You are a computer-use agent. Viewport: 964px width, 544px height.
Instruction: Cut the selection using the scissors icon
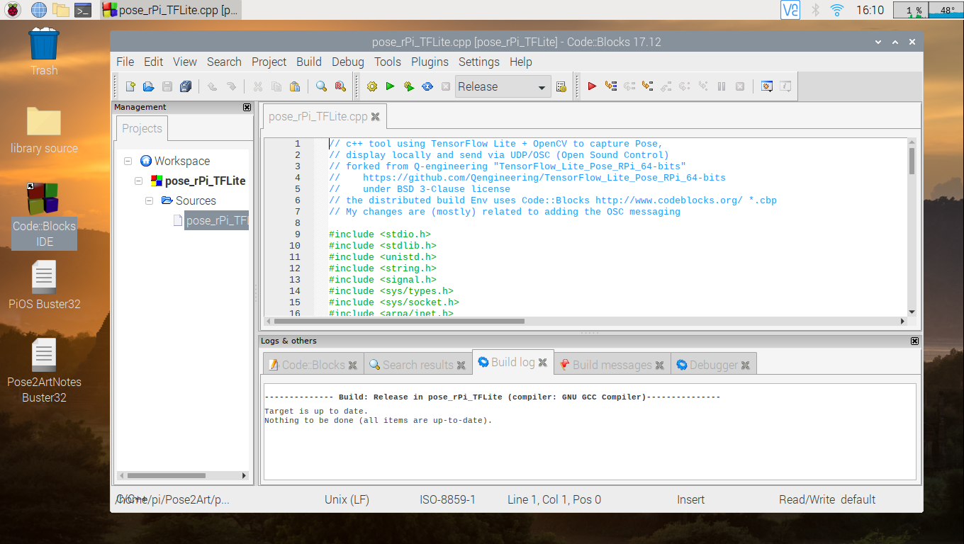[258, 86]
